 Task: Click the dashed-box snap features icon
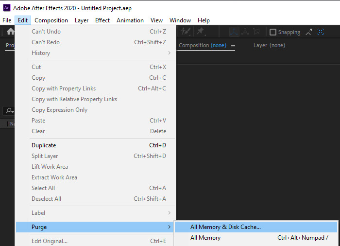click(321, 32)
